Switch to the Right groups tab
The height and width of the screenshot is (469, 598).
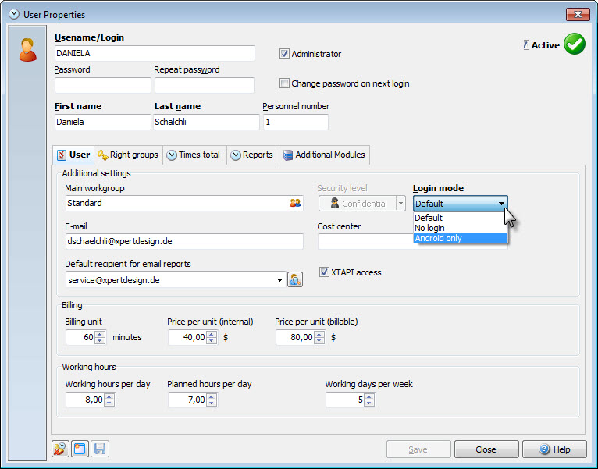click(129, 155)
